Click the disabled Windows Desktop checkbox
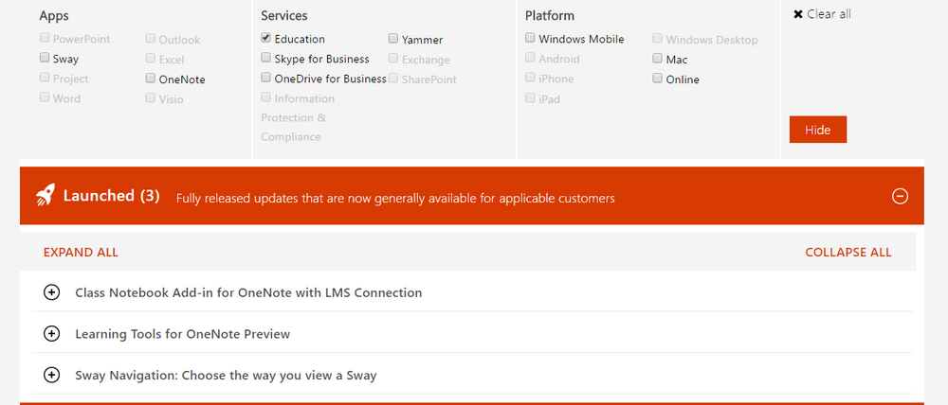948x405 pixels. pyautogui.click(x=657, y=39)
